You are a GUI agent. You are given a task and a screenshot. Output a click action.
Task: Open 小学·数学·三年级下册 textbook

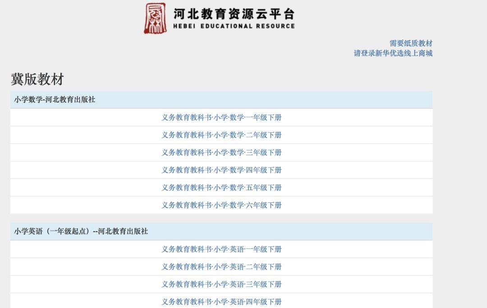221,153
